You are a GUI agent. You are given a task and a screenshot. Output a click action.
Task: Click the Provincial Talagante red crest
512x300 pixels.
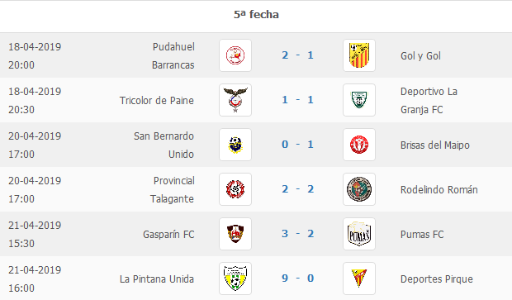235,189
